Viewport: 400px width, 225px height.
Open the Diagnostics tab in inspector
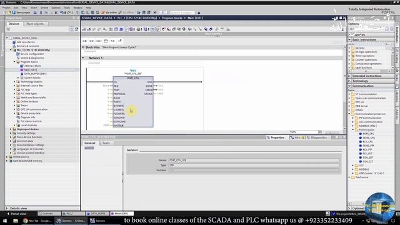pos(318,137)
